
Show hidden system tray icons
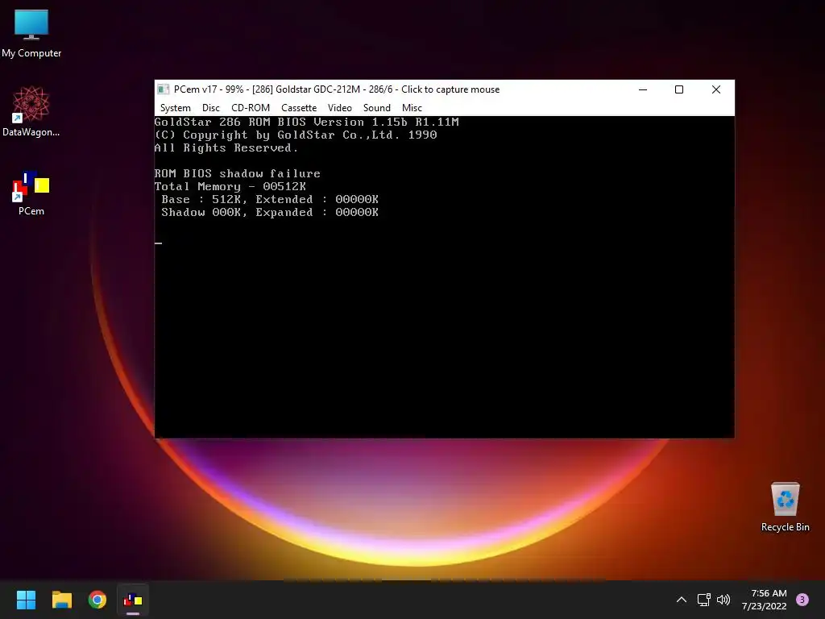tap(682, 600)
